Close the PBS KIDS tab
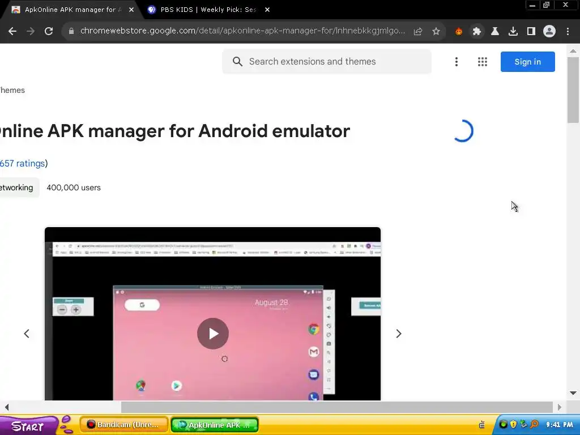Screen dimensions: 580x435 [x=267, y=10]
